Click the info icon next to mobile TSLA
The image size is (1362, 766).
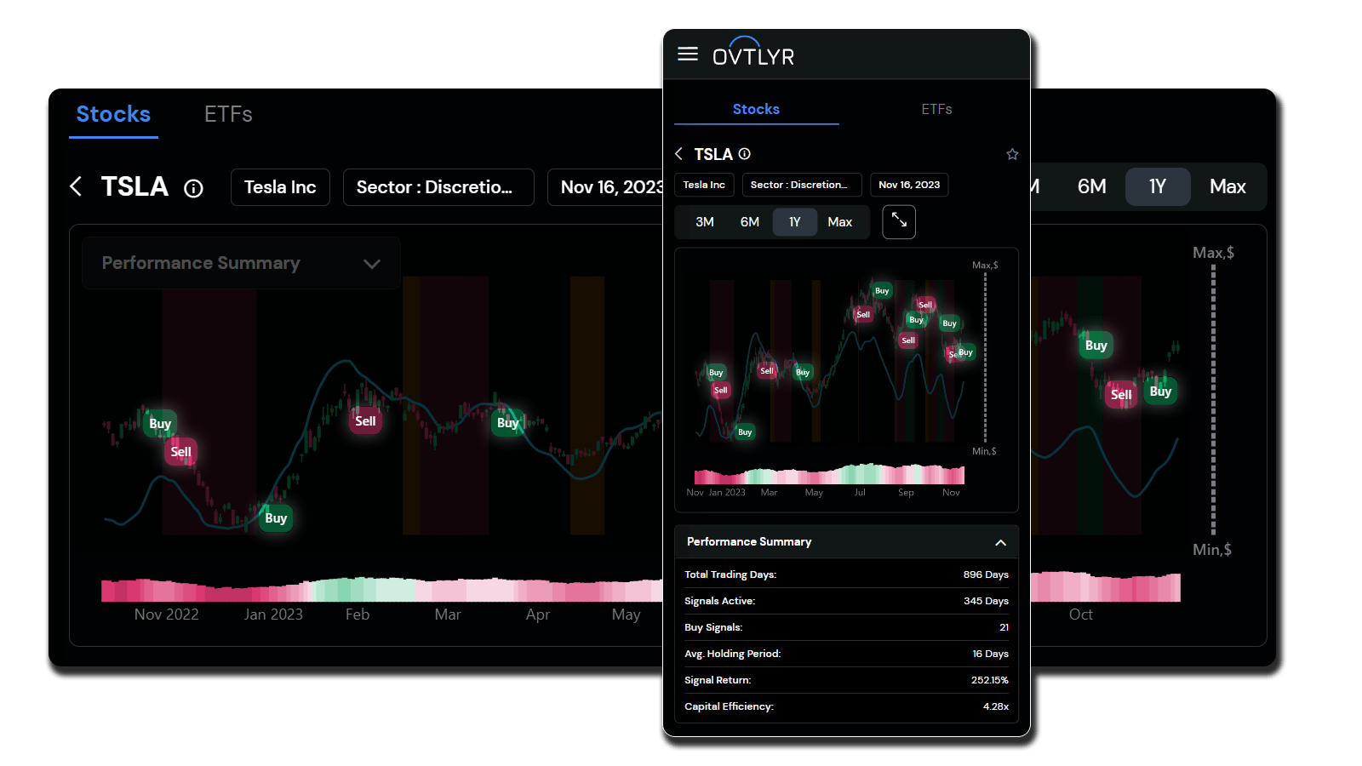(745, 154)
